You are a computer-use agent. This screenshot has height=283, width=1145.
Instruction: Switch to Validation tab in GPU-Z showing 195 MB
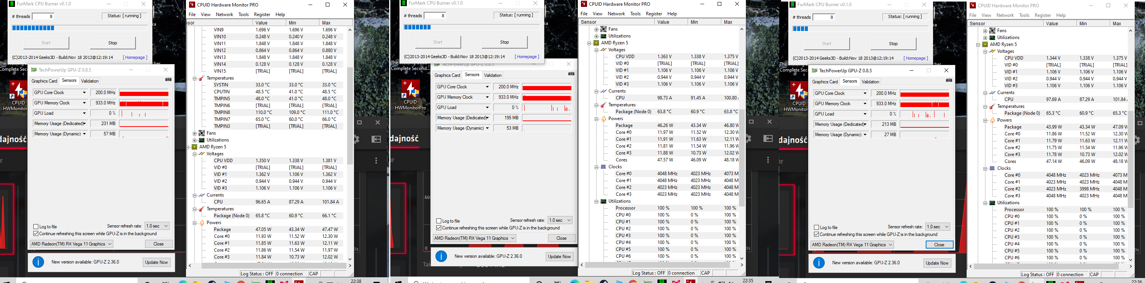click(x=493, y=75)
